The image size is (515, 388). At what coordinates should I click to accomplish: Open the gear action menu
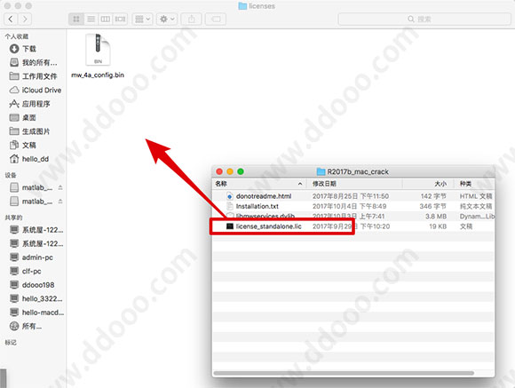click(x=167, y=19)
